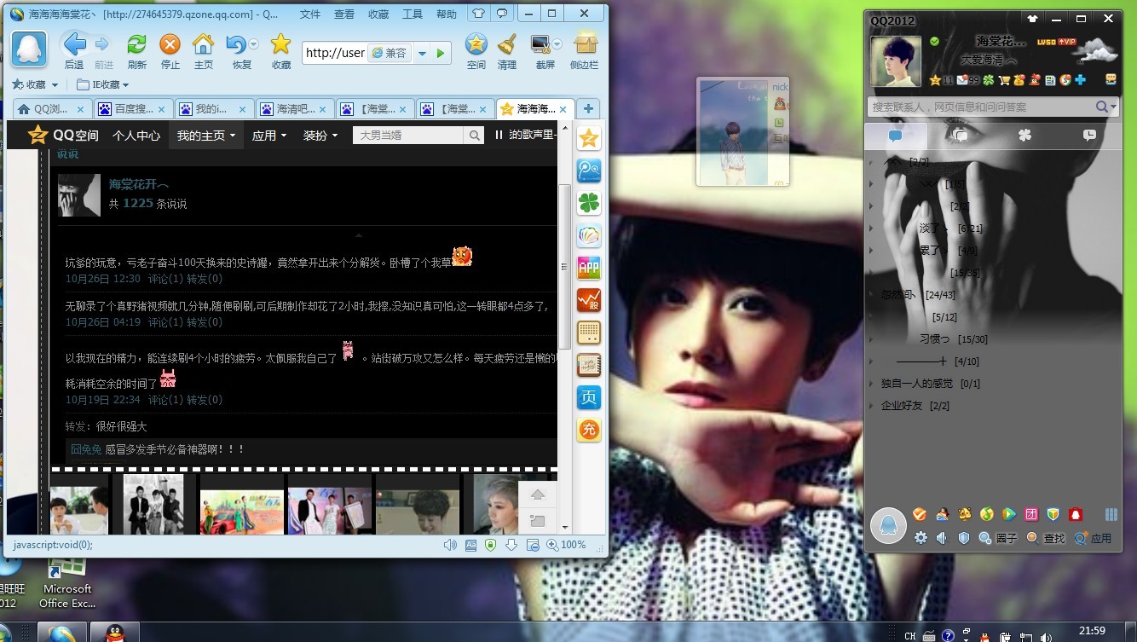1137x642 pixels.
Task: Click the 海棠花开 profile name link
Action: tap(139, 184)
